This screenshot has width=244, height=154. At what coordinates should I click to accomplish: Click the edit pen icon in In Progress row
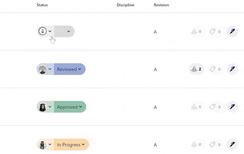232,145
